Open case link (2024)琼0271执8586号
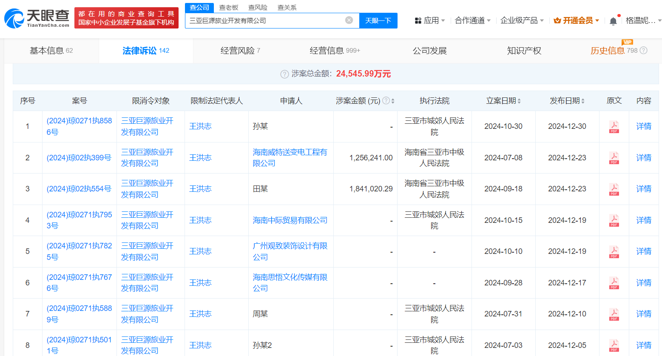Image resolution: width=662 pixels, height=356 pixels. coord(79,126)
